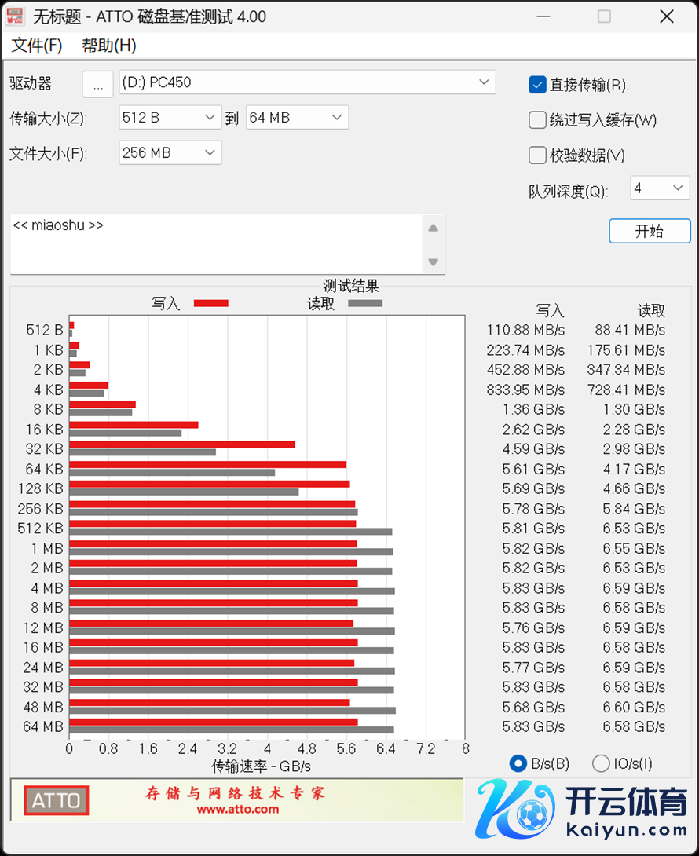Screen dimensions: 699x856
Task: Click the ATTO logo in the banner
Action: pos(56,800)
